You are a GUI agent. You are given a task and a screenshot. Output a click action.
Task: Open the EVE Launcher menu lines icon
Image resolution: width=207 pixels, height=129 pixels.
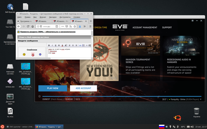193,21
